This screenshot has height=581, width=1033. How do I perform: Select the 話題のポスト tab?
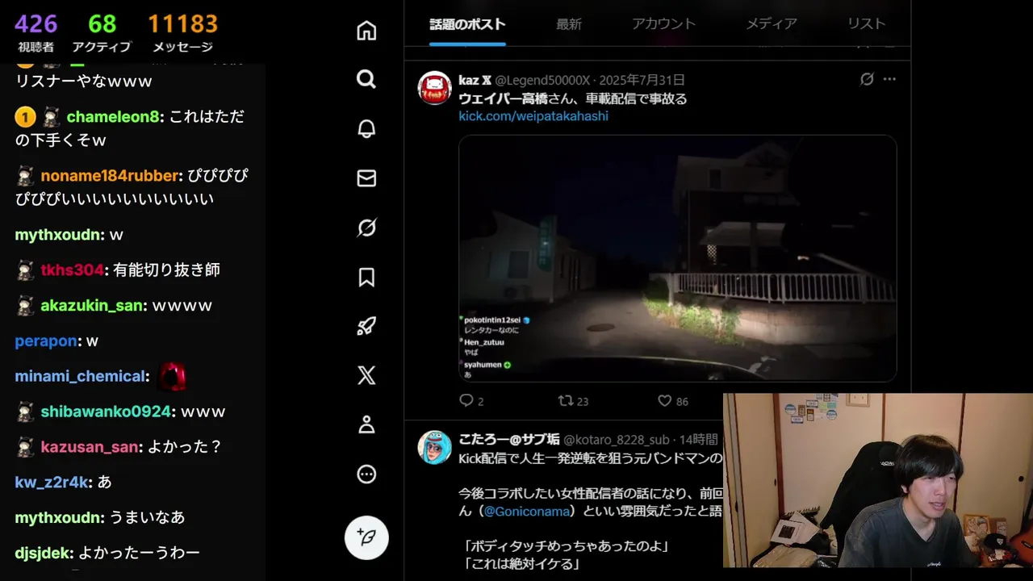click(467, 24)
